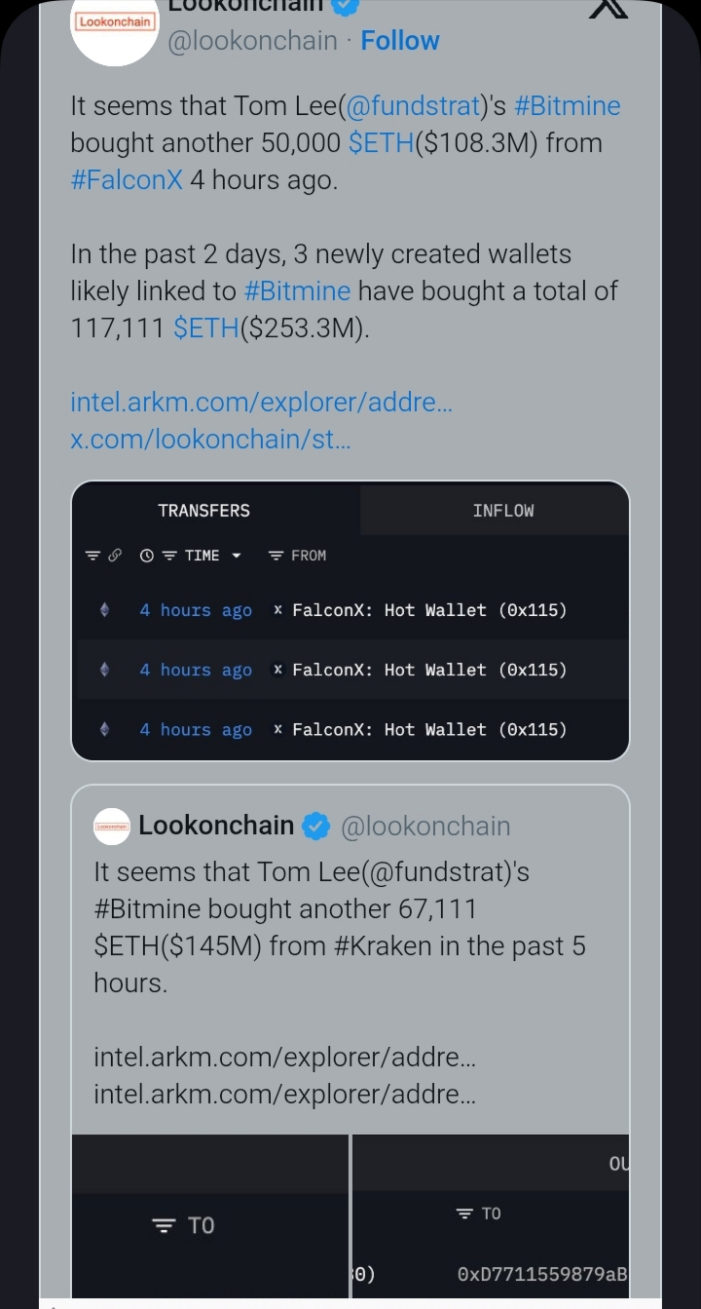Image resolution: width=701 pixels, height=1309 pixels.
Task: Click the Ethereum icon in first transfer row
Action: pyautogui.click(x=105, y=610)
